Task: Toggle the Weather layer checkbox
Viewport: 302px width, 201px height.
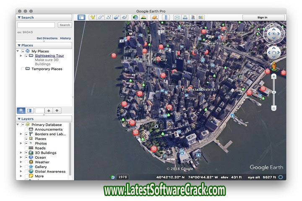Action: 26,162
